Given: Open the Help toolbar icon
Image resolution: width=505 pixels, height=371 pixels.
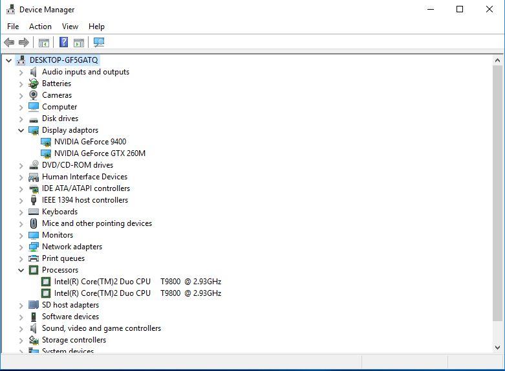Looking at the screenshot, I should [x=64, y=42].
